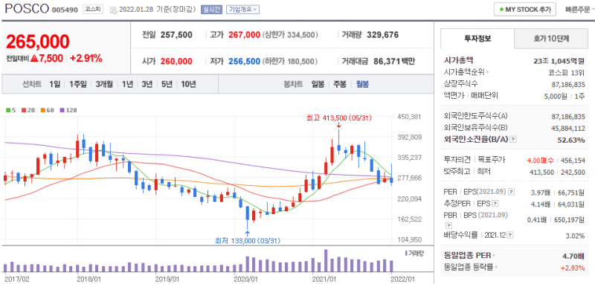Open the help icon beside 추정PER EPS

tap(495, 204)
